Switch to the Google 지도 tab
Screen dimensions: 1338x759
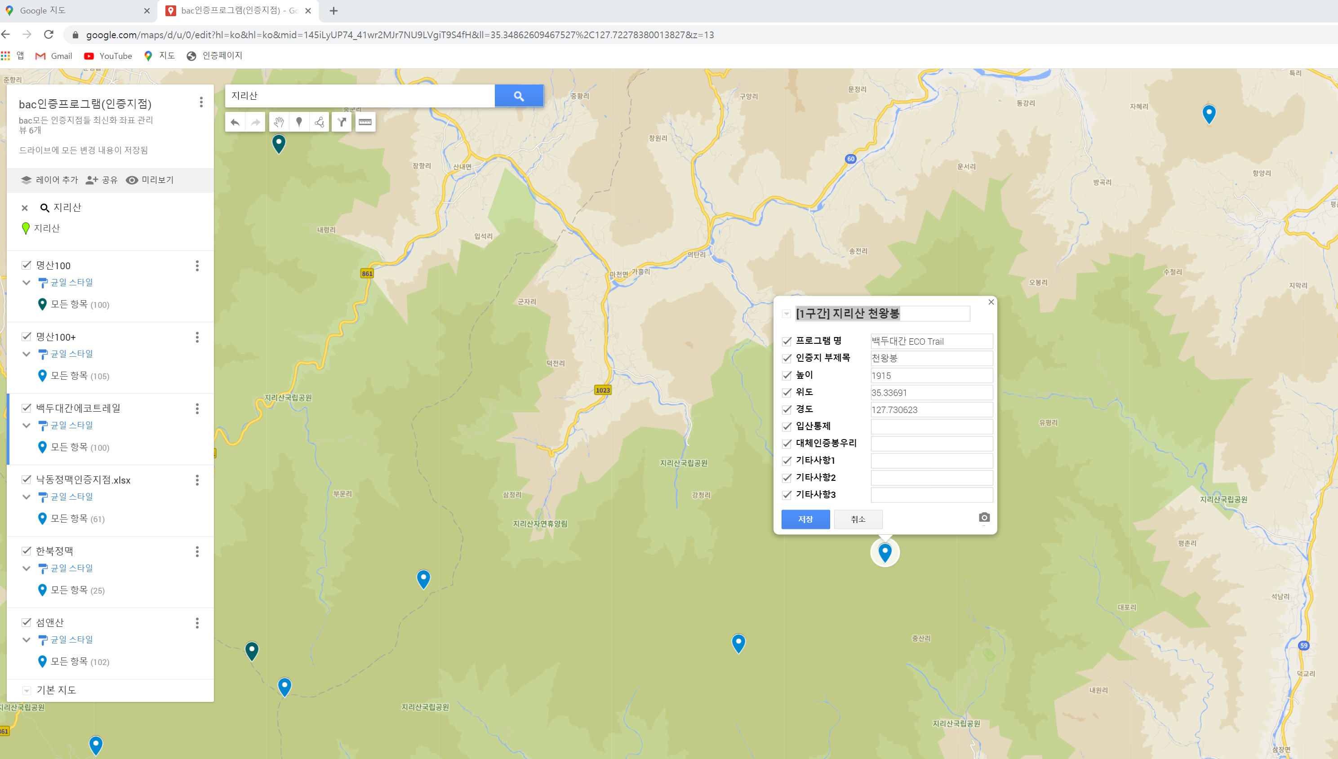[43, 10]
